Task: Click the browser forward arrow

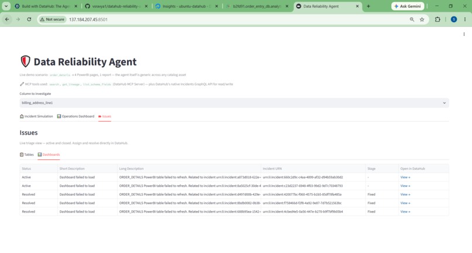Action: point(18,19)
